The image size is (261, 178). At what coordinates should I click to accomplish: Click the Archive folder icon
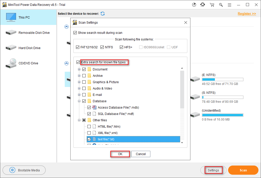(89, 76)
